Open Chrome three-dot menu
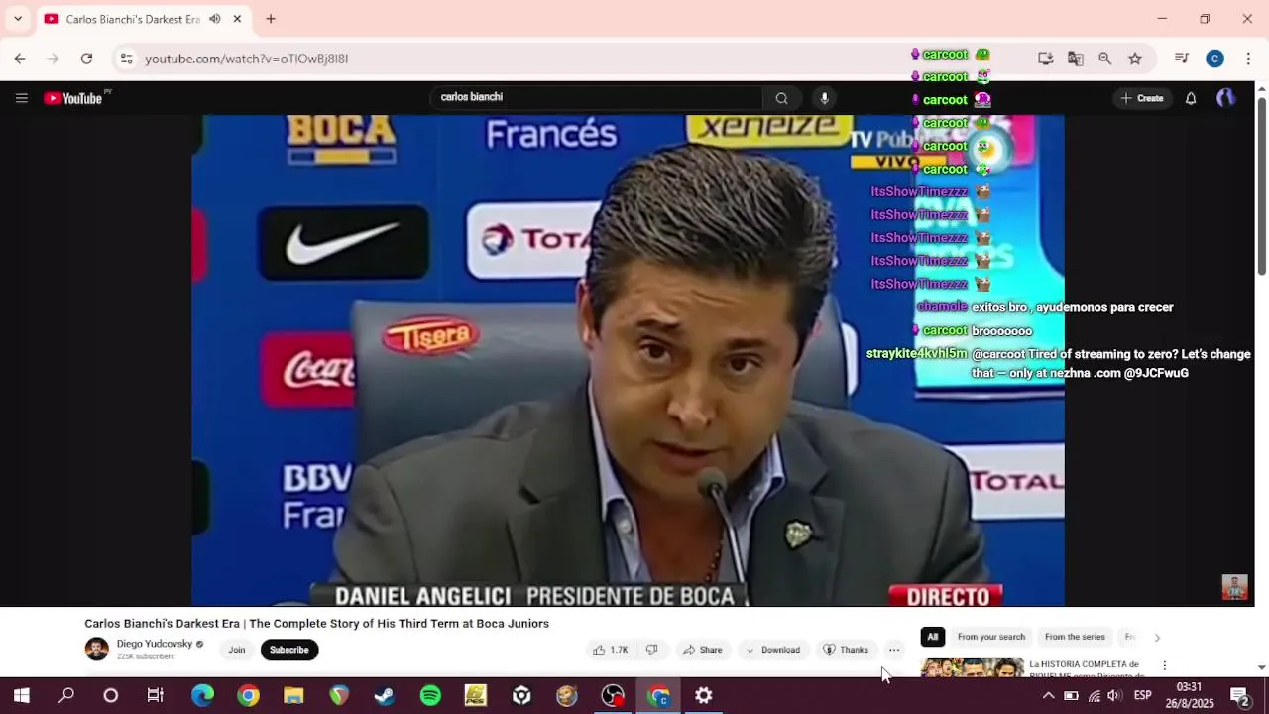Image resolution: width=1269 pixels, height=714 pixels. 1246,59
